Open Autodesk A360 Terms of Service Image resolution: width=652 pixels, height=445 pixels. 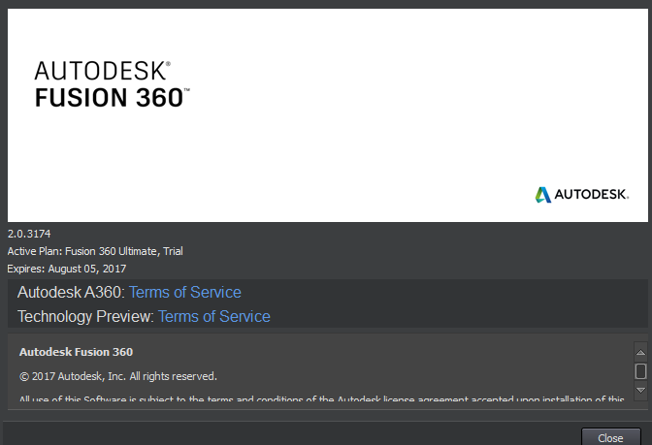coord(185,292)
